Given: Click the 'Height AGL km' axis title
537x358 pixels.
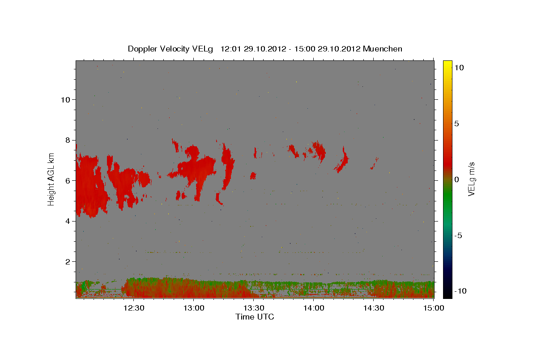Looking at the screenshot, I should click(51, 179).
